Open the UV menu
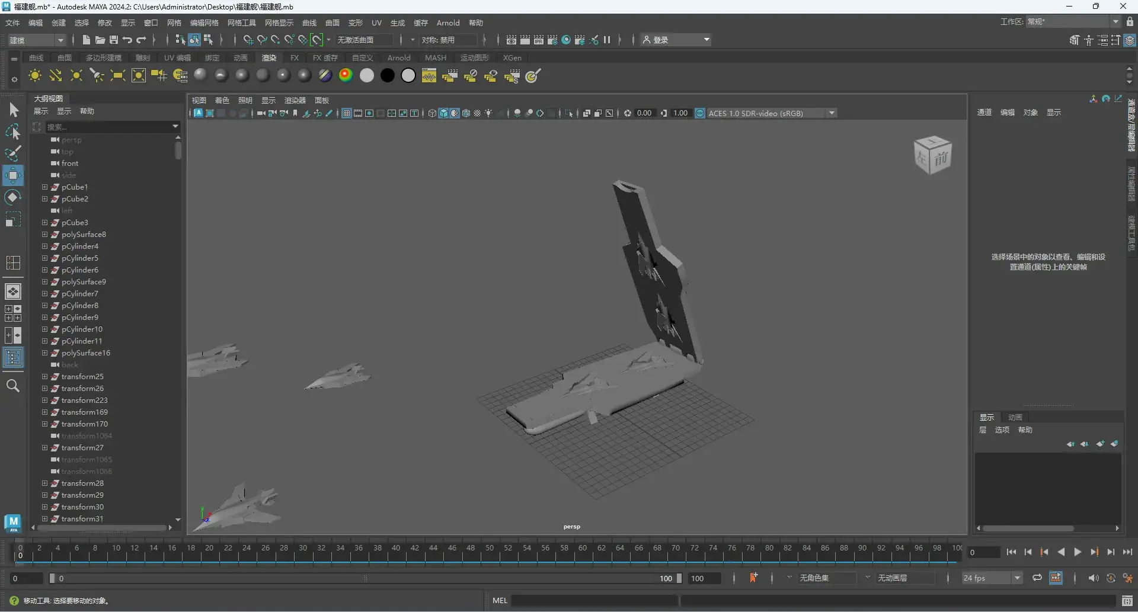This screenshot has width=1138, height=612. (x=376, y=23)
